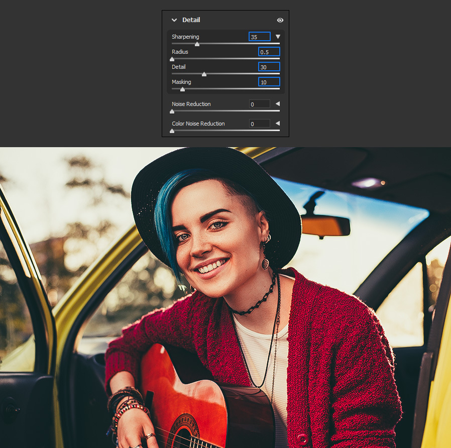Click the Radius slider handle
Image resolution: width=451 pixels, height=448 pixels.
point(172,59)
